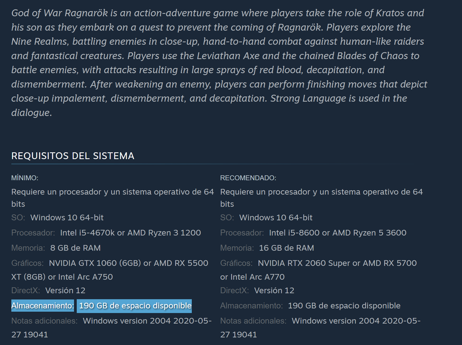
Task: Click 'Gráficos:' label under Recomendado
Action: [236, 263]
